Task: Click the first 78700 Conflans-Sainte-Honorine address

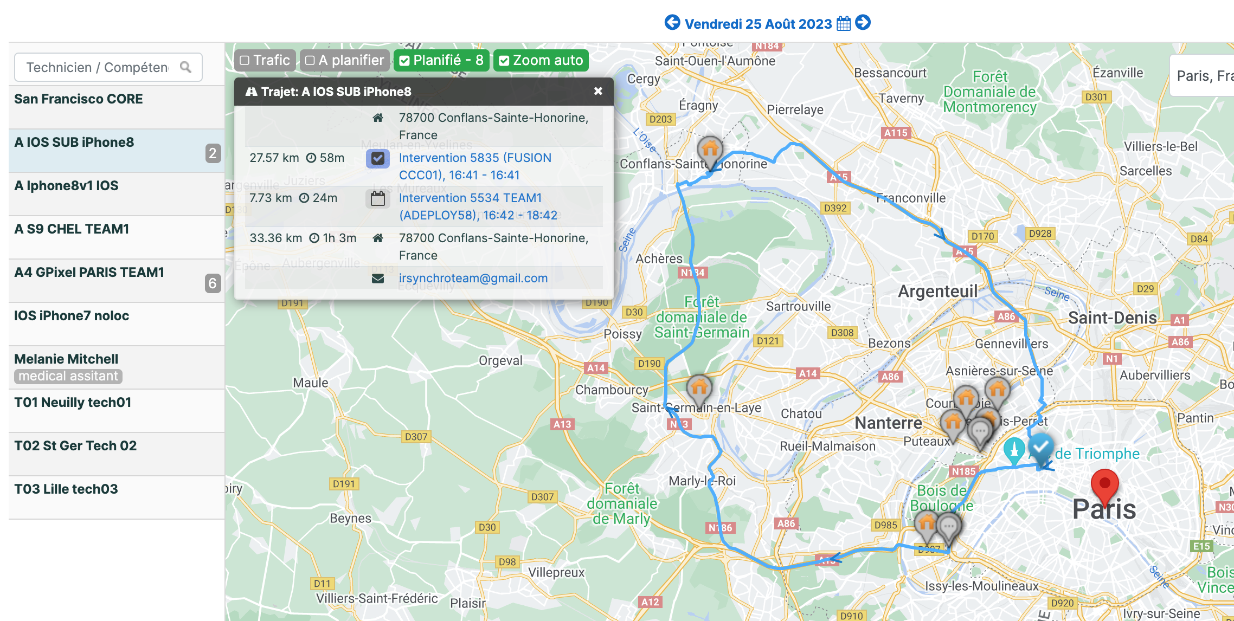Action: (493, 126)
